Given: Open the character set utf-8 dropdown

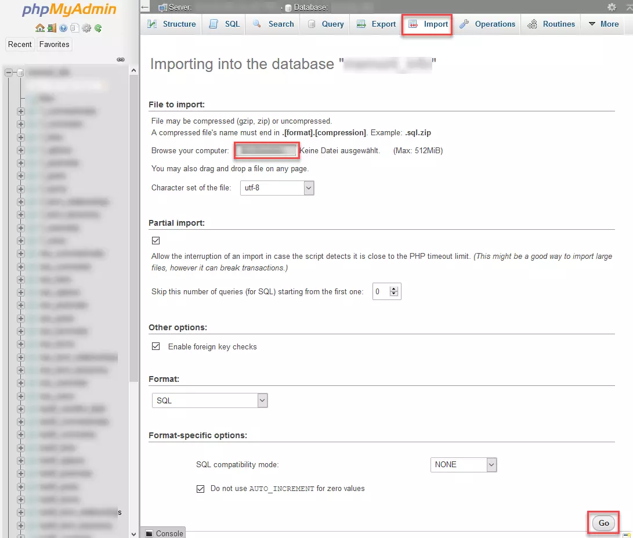Looking at the screenshot, I should coord(277,188).
